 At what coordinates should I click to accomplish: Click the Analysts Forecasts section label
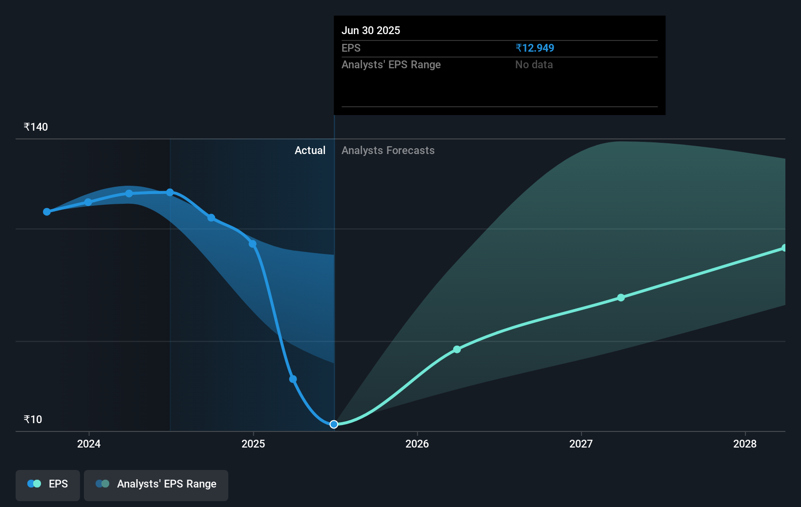pyautogui.click(x=388, y=150)
